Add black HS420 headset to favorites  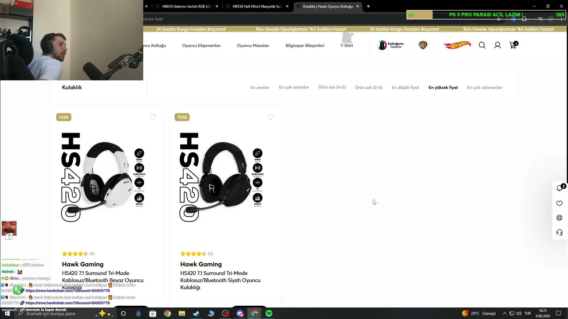tap(271, 117)
